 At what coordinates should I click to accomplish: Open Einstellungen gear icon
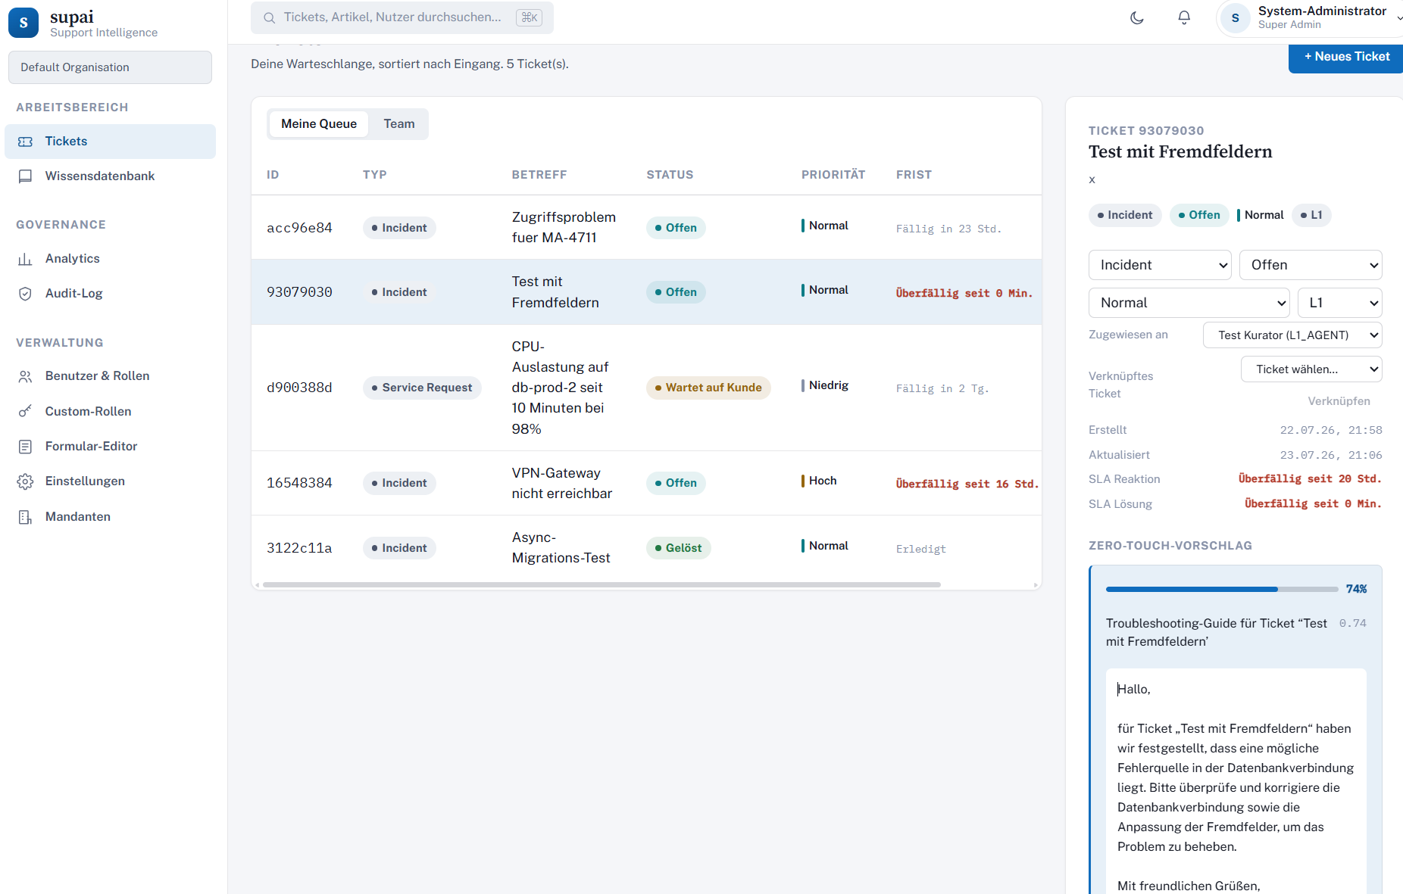pyautogui.click(x=25, y=481)
